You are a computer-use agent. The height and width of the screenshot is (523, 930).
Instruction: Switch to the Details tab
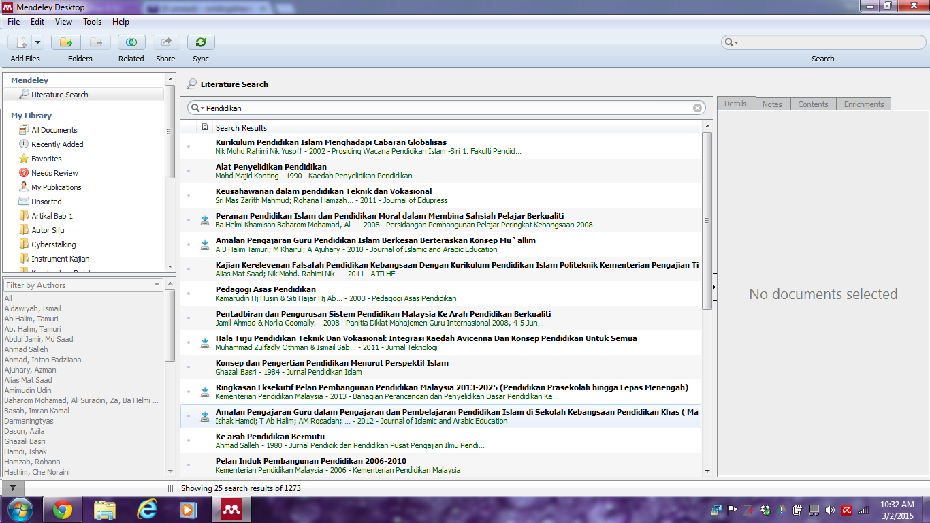click(735, 104)
